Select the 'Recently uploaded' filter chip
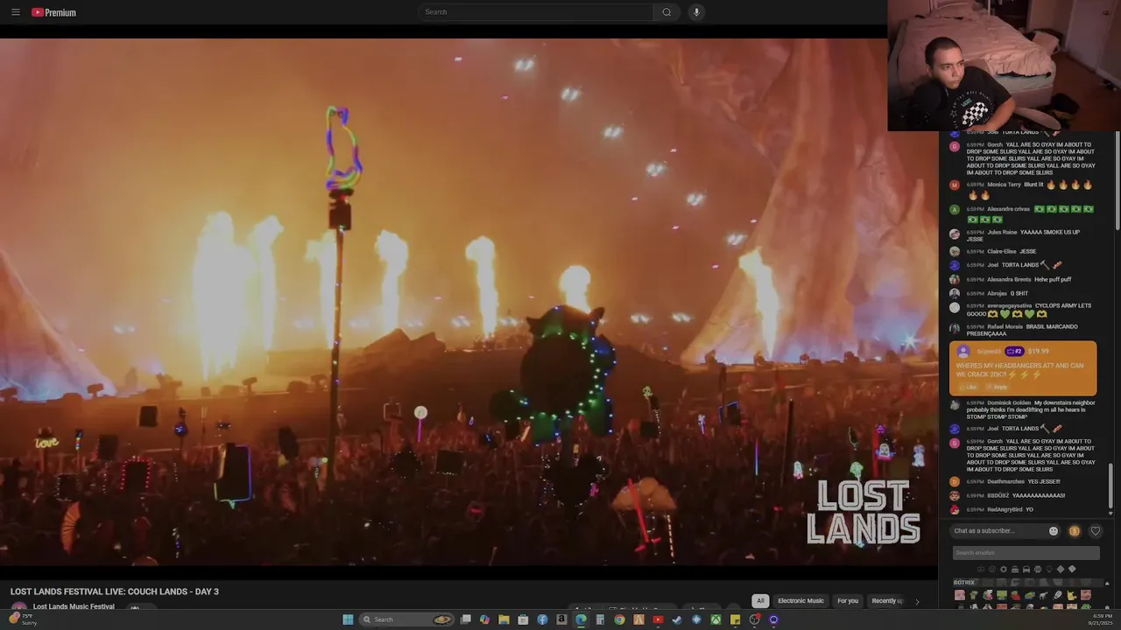 (886, 601)
